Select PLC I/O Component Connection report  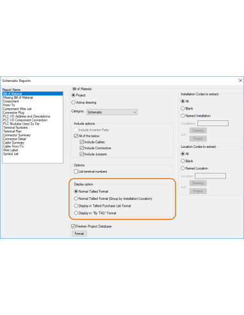click(25, 120)
